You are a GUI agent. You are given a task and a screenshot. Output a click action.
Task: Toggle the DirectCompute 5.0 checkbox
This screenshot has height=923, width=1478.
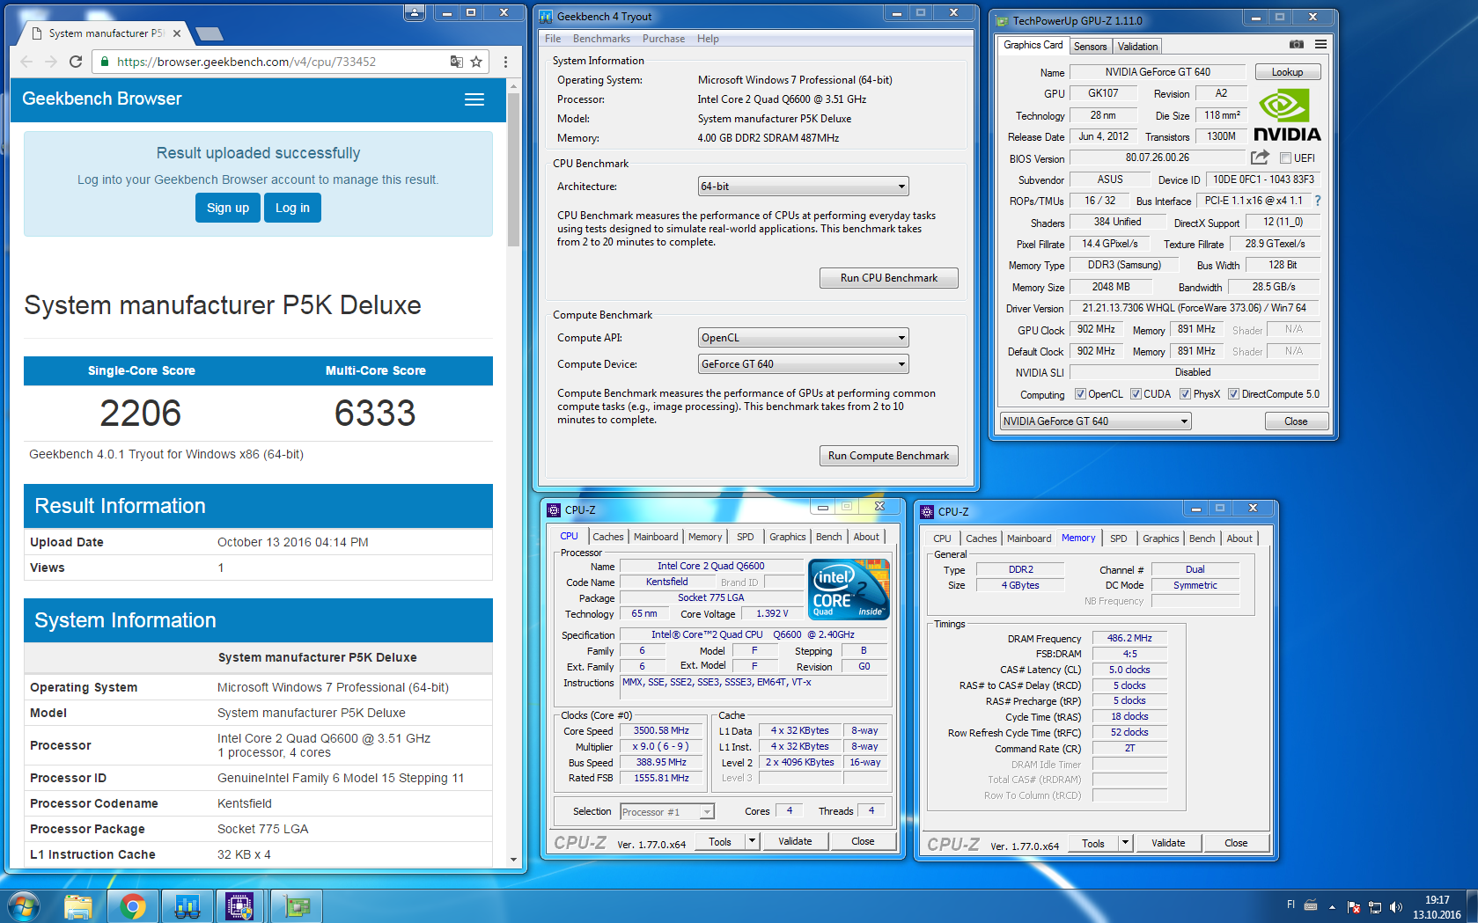click(x=1233, y=394)
